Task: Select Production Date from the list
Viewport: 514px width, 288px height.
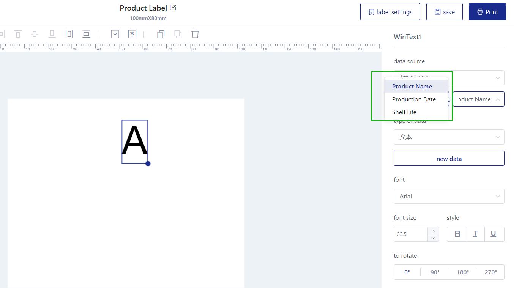Action: pyautogui.click(x=414, y=99)
